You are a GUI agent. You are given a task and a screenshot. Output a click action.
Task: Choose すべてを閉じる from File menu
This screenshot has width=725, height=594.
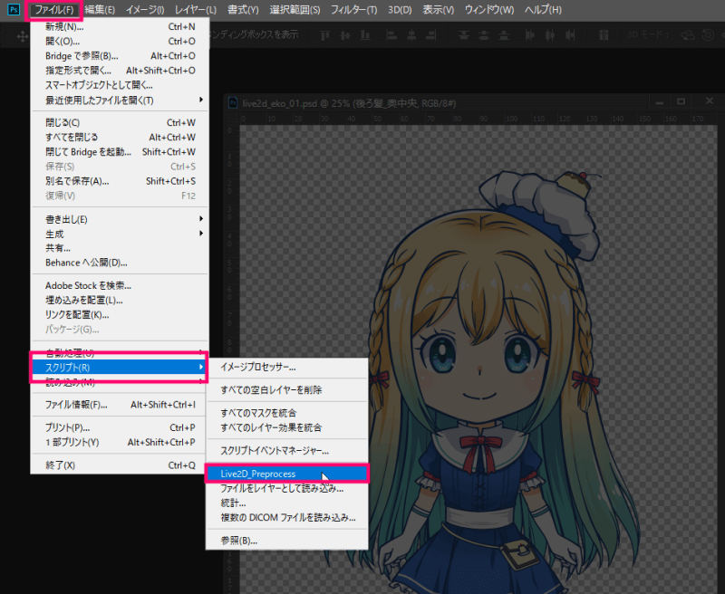[x=120, y=138]
